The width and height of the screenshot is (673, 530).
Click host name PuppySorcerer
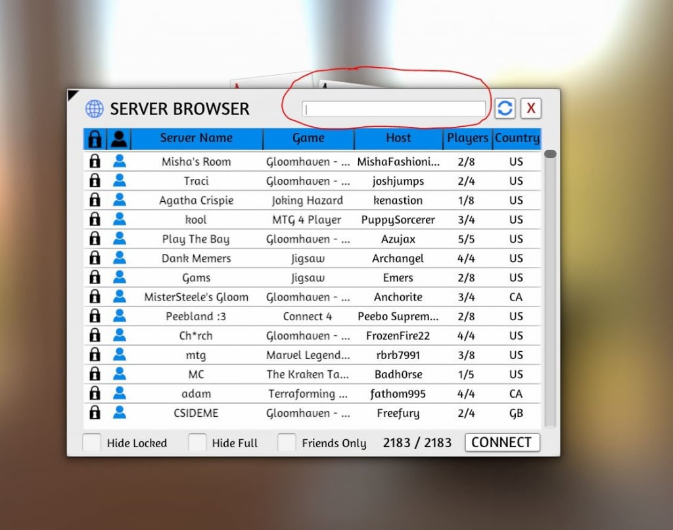[398, 220]
